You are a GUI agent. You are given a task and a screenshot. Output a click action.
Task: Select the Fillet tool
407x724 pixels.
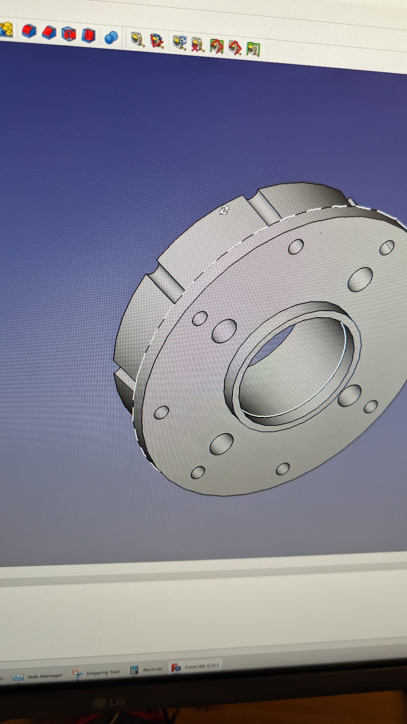[x=29, y=31]
